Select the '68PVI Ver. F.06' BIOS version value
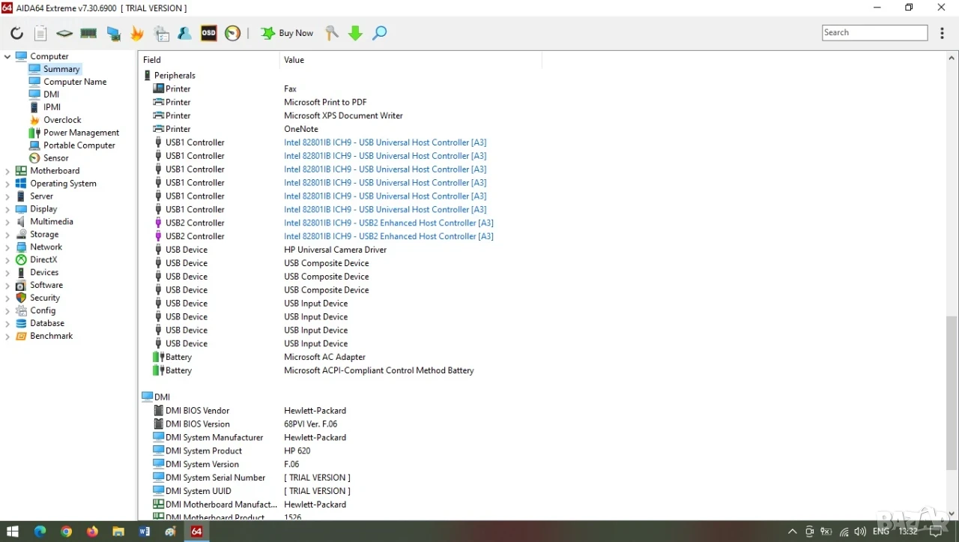This screenshot has height=542, width=959. [310, 424]
